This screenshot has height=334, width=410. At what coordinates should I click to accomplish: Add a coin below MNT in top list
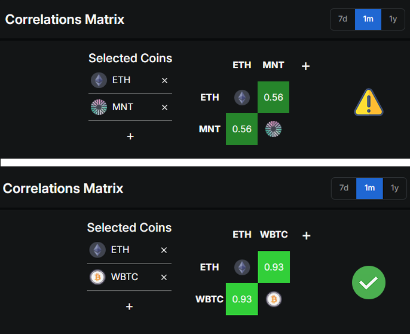(x=130, y=136)
